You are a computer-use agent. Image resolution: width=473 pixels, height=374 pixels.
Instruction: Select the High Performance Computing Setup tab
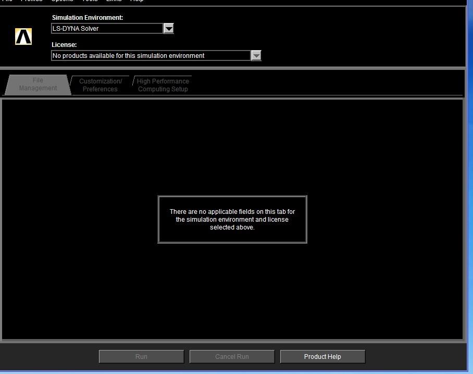pos(163,85)
